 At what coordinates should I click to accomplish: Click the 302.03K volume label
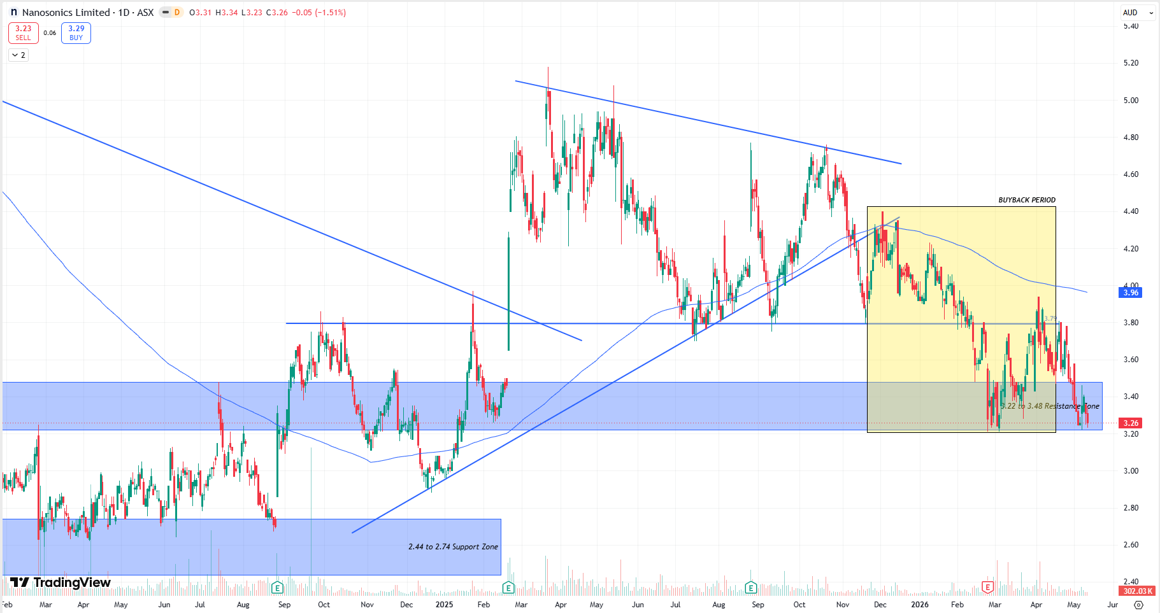[x=1137, y=591]
